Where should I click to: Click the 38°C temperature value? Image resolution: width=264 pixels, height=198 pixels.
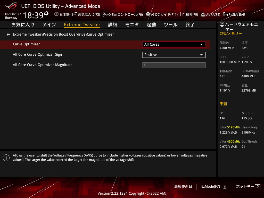[x=245, y=48]
